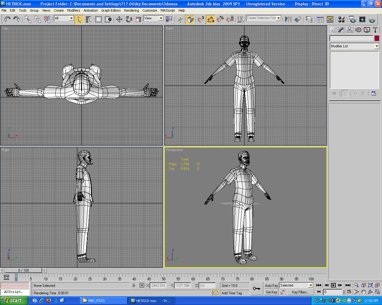Viewport: 382px width, 305px height.
Task: Click the large Set Keys key button
Action: tap(256, 288)
